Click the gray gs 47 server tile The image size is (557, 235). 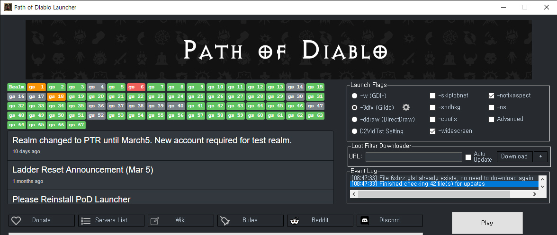[x=315, y=106]
